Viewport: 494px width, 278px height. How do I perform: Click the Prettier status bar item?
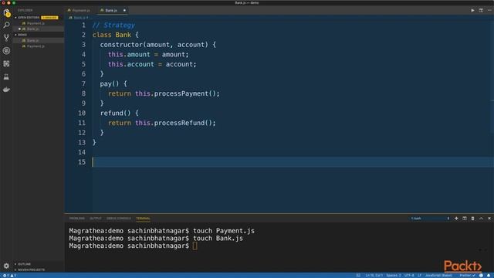tap(467, 276)
